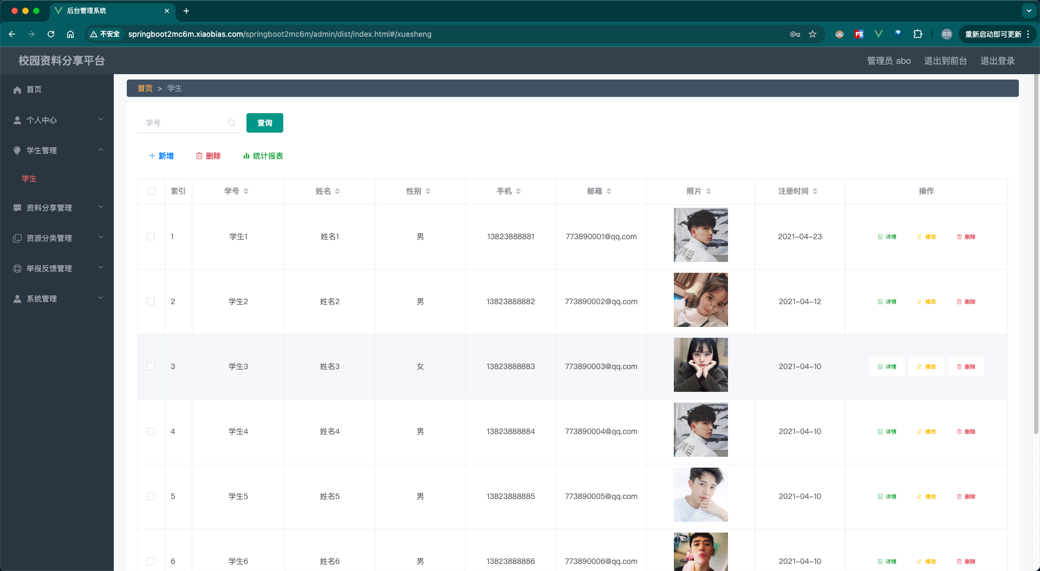Click the address bar URL

pyautogui.click(x=280, y=34)
